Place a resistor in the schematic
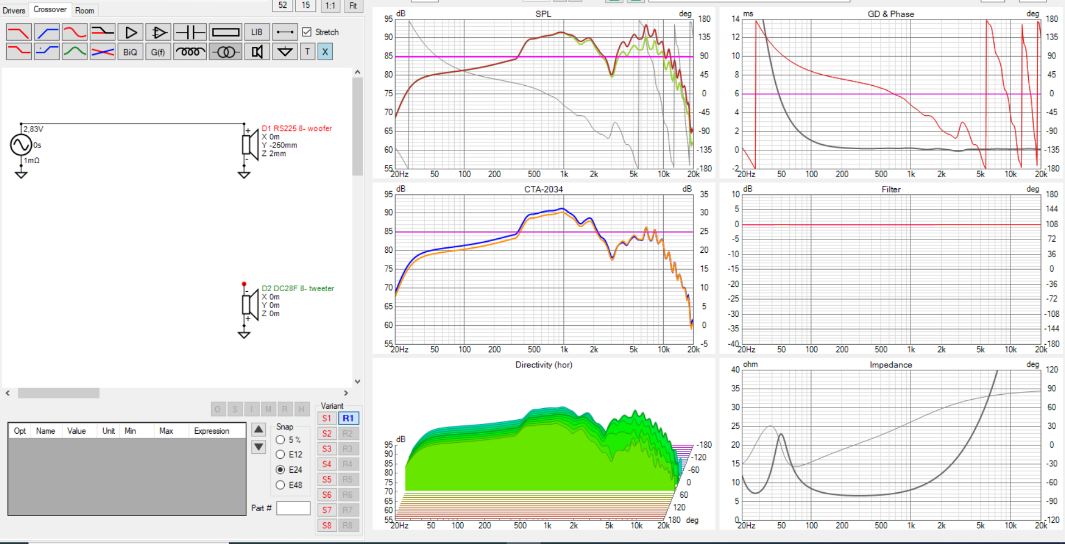 point(226,32)
